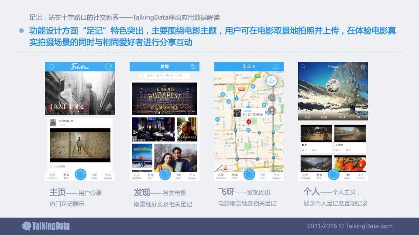The width and height of the screenshot is (419, 235).
Task: Click FotoPlace logo in home header
Action: (79, 66)
